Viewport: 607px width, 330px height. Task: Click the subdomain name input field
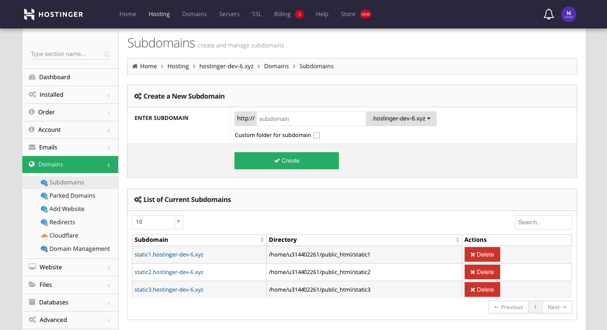point(311,119)
